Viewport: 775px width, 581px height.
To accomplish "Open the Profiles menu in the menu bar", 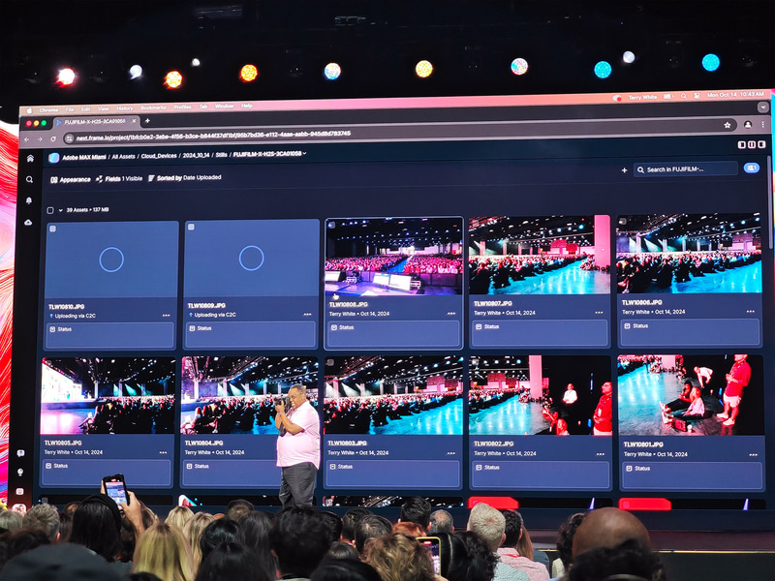I will click(x=182, y=107).
